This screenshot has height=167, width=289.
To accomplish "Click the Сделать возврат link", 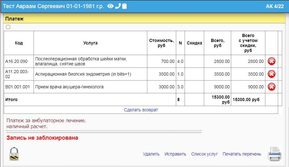I will [x=141, y=110].
